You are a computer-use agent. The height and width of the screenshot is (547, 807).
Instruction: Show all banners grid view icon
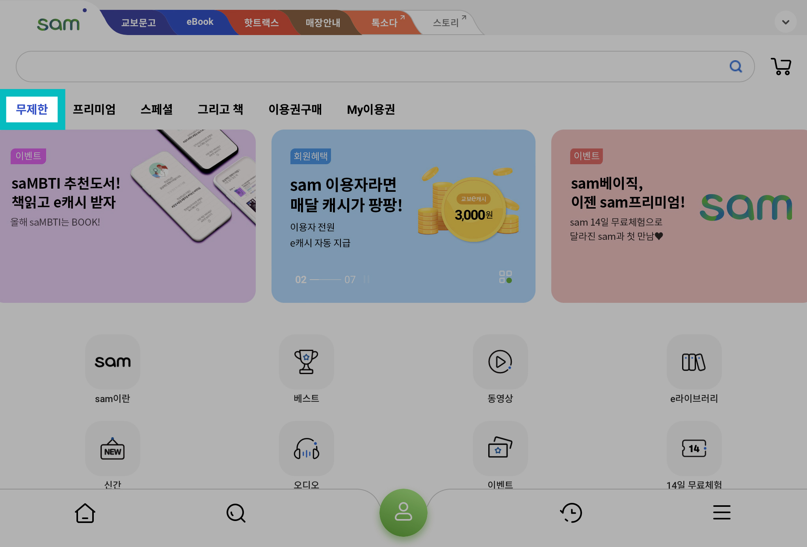point(505,277)
